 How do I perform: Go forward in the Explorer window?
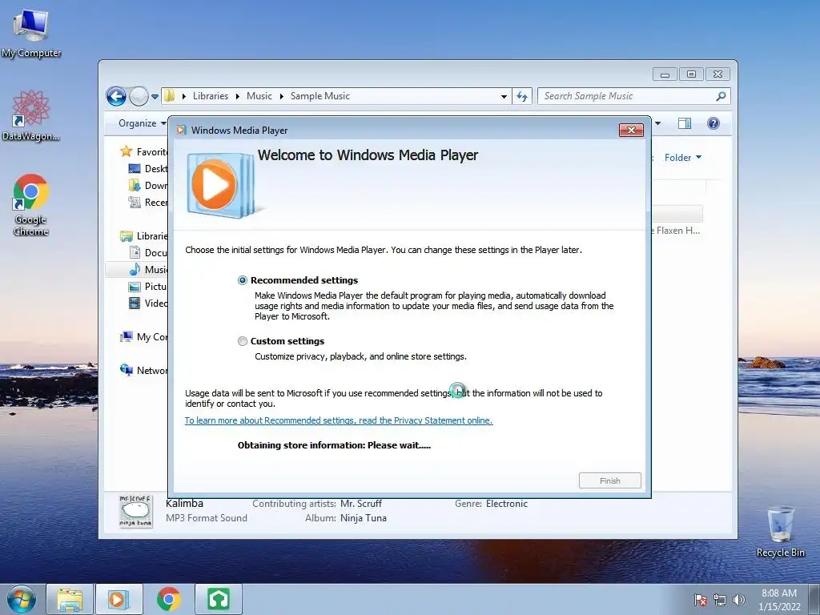click(x=139, y=96)
